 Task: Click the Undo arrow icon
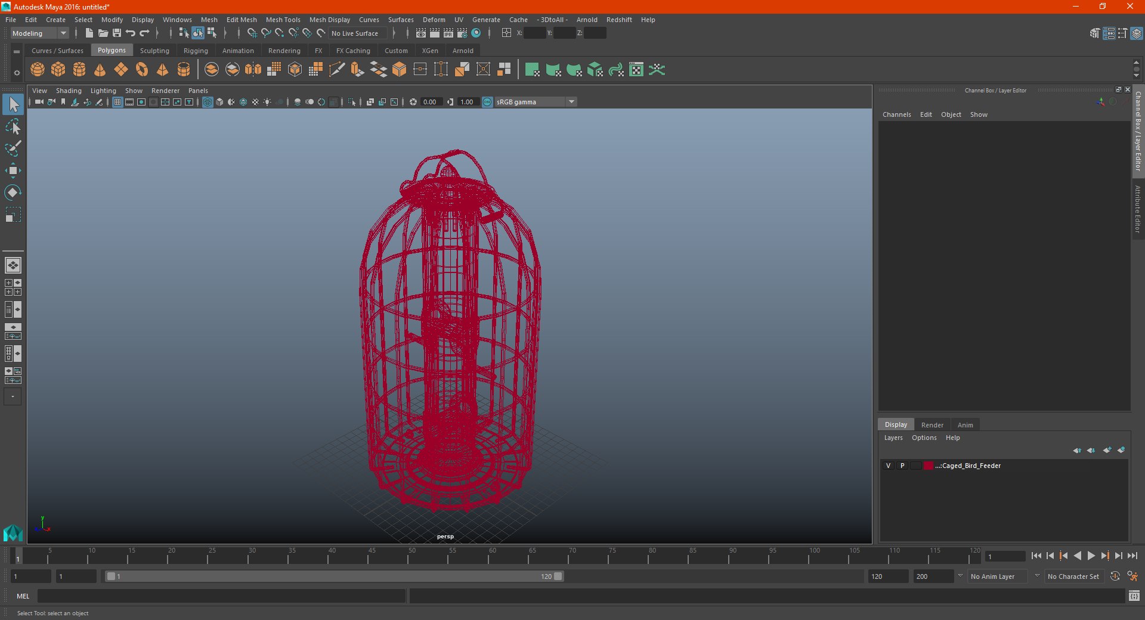tap(131, 33)
